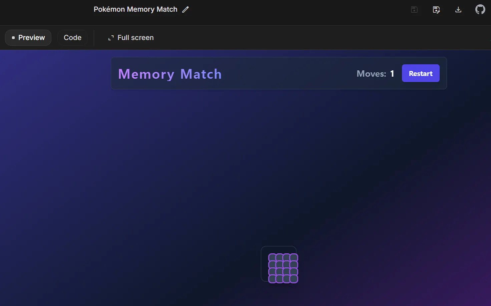This screenshot has width=491, height=306.
Task: Switch to the Preview tab
Action: tap(28, 38)
